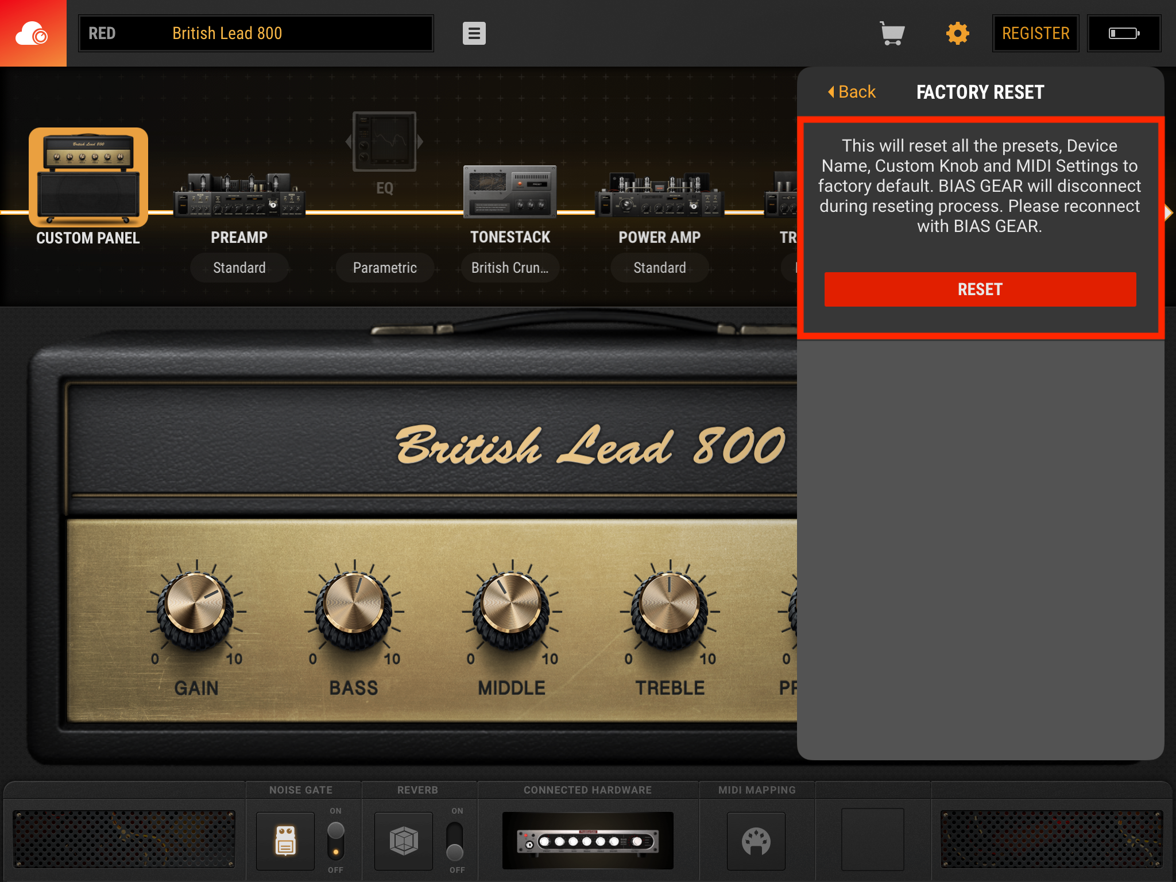Toggle the Reverb on/off switch

point(455,841)
